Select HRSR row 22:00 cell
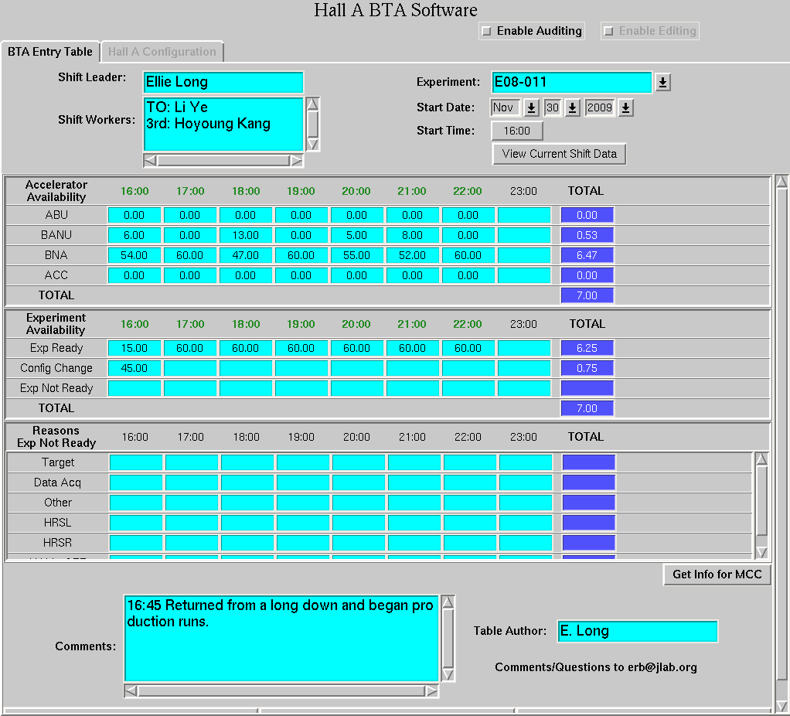790x716 pixels. 469,543
